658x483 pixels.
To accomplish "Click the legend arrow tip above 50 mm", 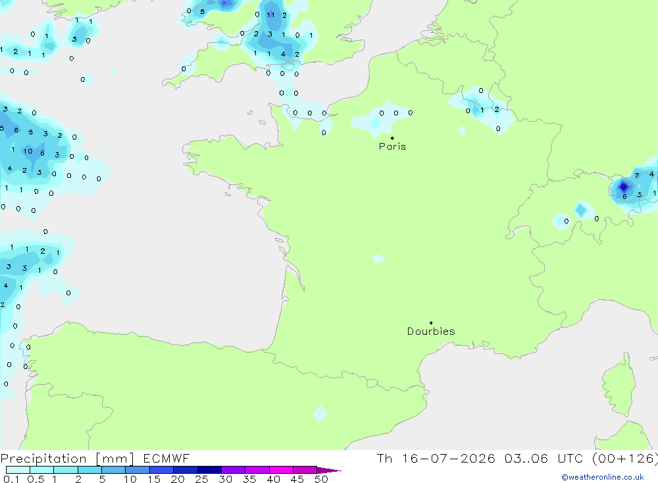I will coord(330,470).
